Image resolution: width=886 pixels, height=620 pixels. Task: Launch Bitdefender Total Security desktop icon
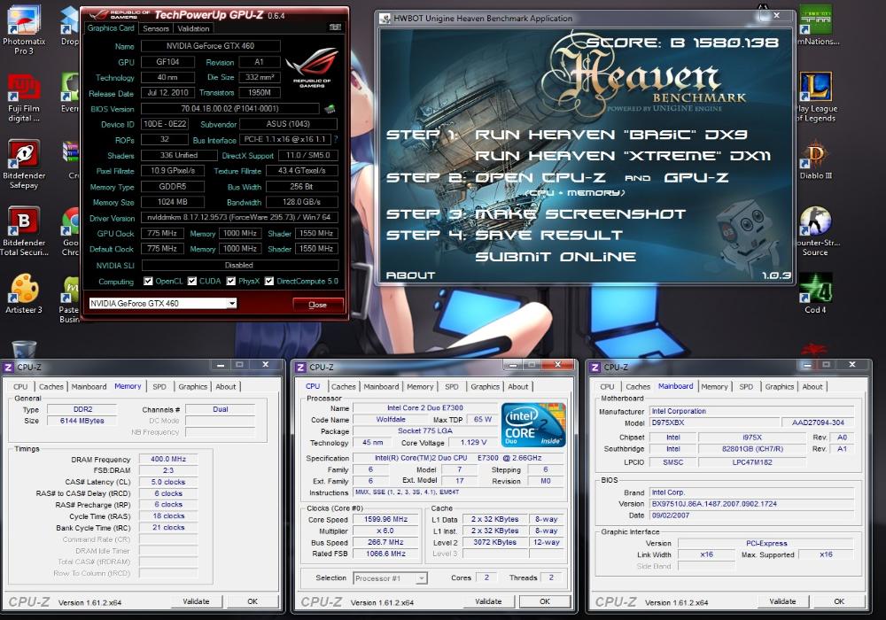point(24,231)
